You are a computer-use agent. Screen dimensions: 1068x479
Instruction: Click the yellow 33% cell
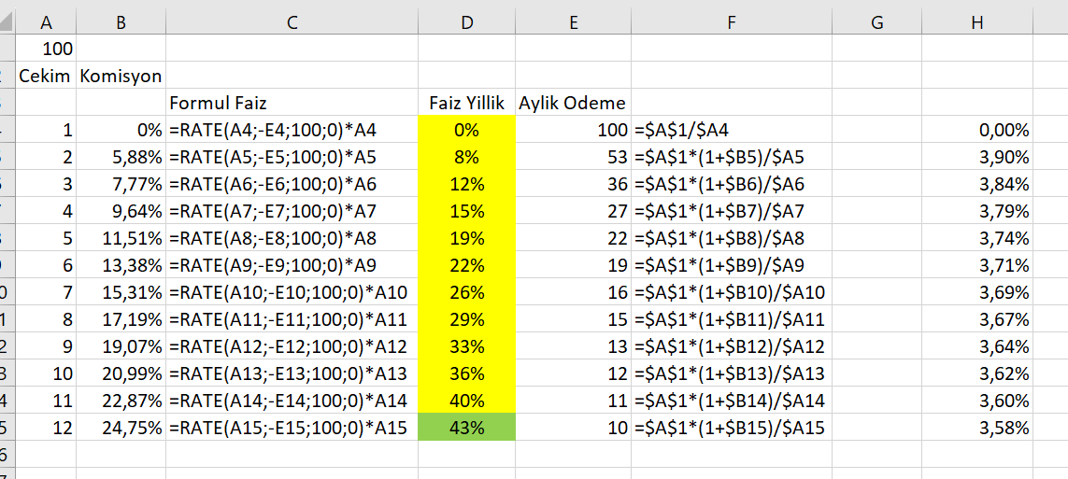coord(466,346)
